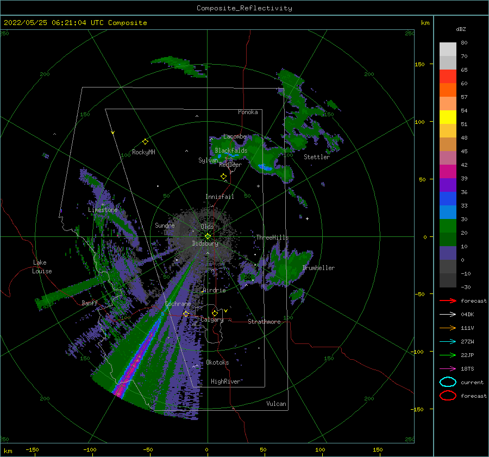Click the yellow V marker northwest of RockyMH
Viewport: 489px width, 457px height.
(x=113, y=133)
